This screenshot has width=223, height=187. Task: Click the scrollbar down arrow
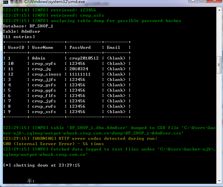pyautogui.click(x=219, y=181)
